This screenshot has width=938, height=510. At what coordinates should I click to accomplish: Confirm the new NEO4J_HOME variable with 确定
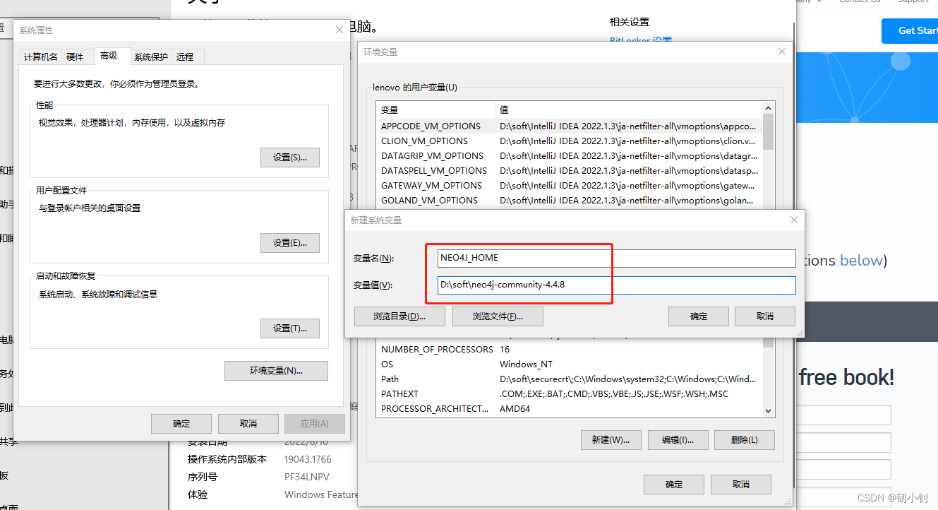(x=698, y=316)
